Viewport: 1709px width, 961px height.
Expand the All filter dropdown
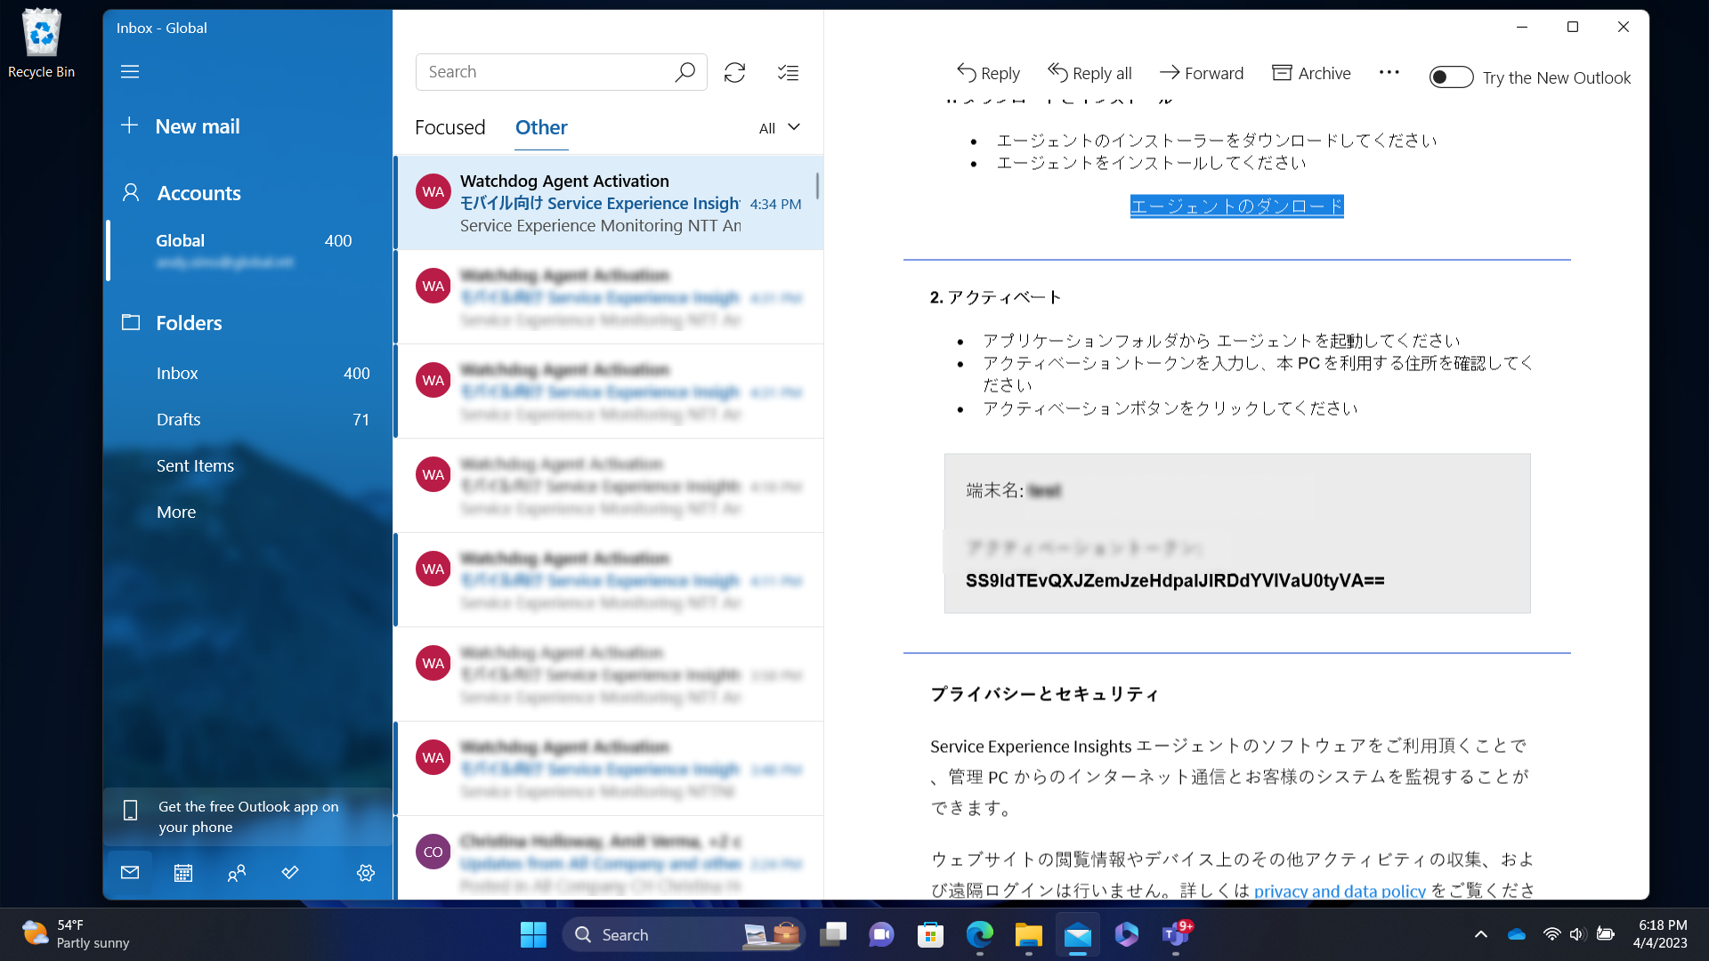pos(780,128)
